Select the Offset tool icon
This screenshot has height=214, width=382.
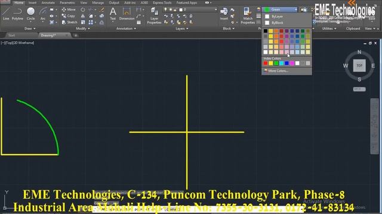(x=102, y=22)
